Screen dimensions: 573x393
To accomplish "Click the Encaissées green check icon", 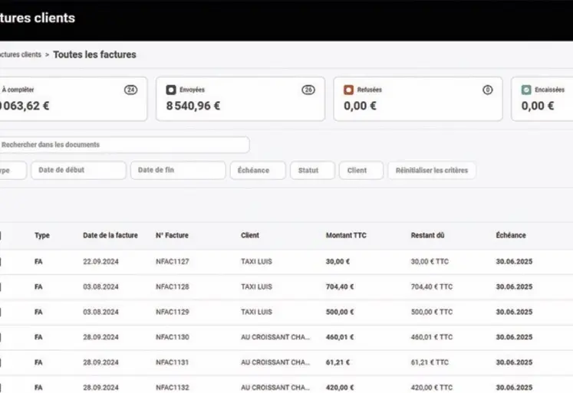I will click(x=526, y=90).
